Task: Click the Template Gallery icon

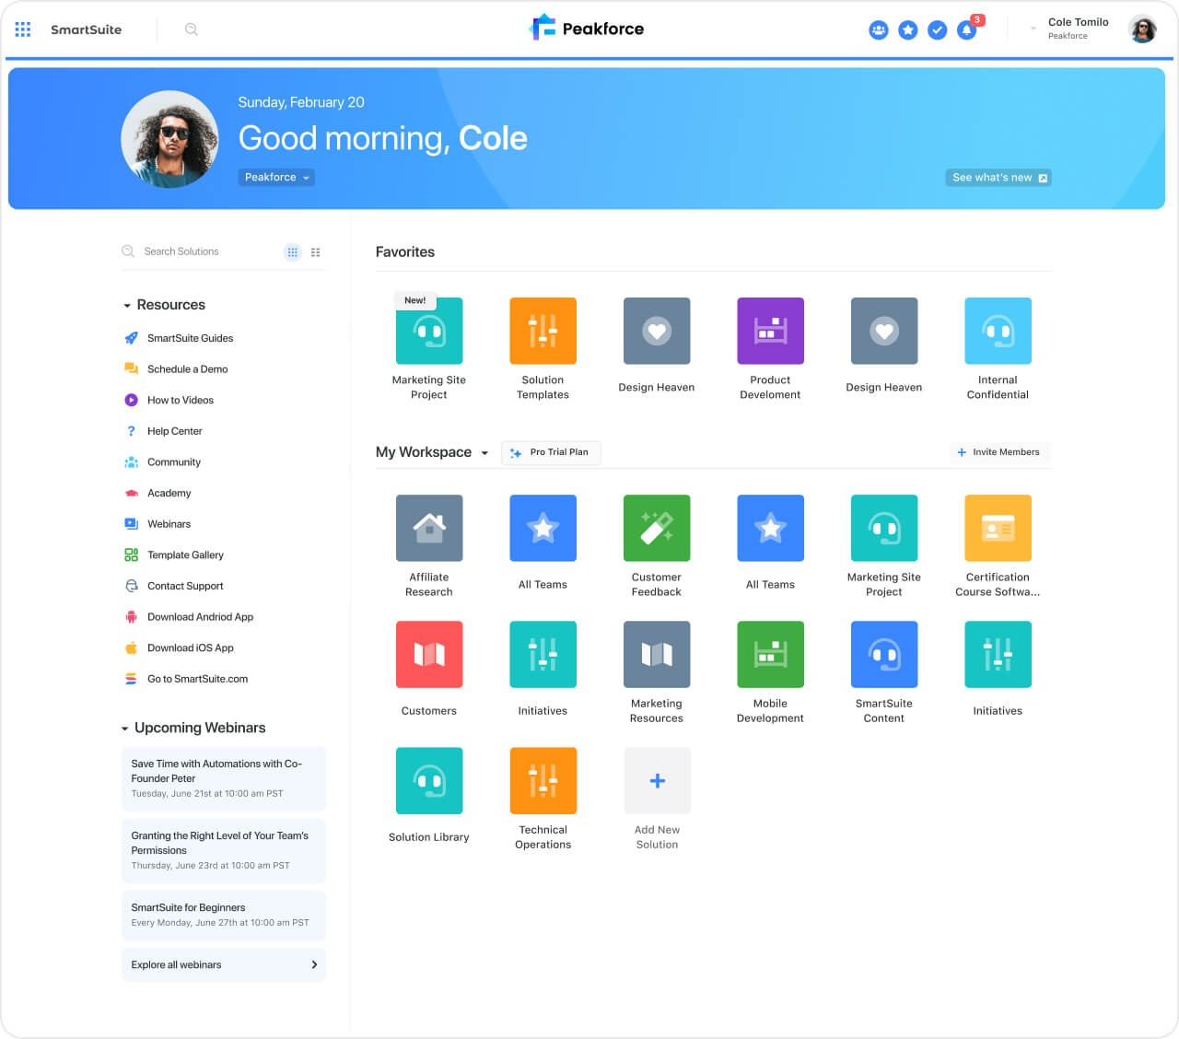Action: pyautogui.click(x=131, y=555)
